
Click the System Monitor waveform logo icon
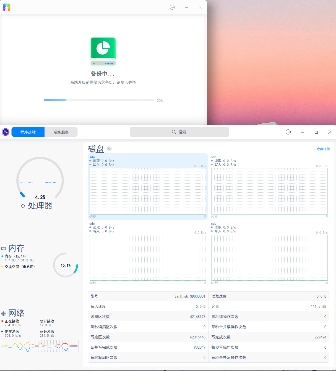pyautogui.click(x=6, y=132)
